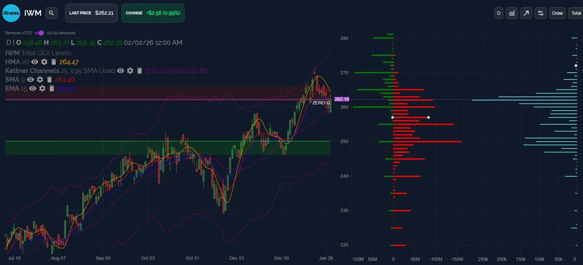Click the Last Price $262.21 box
Image resolution: width=583 pixels, height=265 pixels.
[91, 13]
